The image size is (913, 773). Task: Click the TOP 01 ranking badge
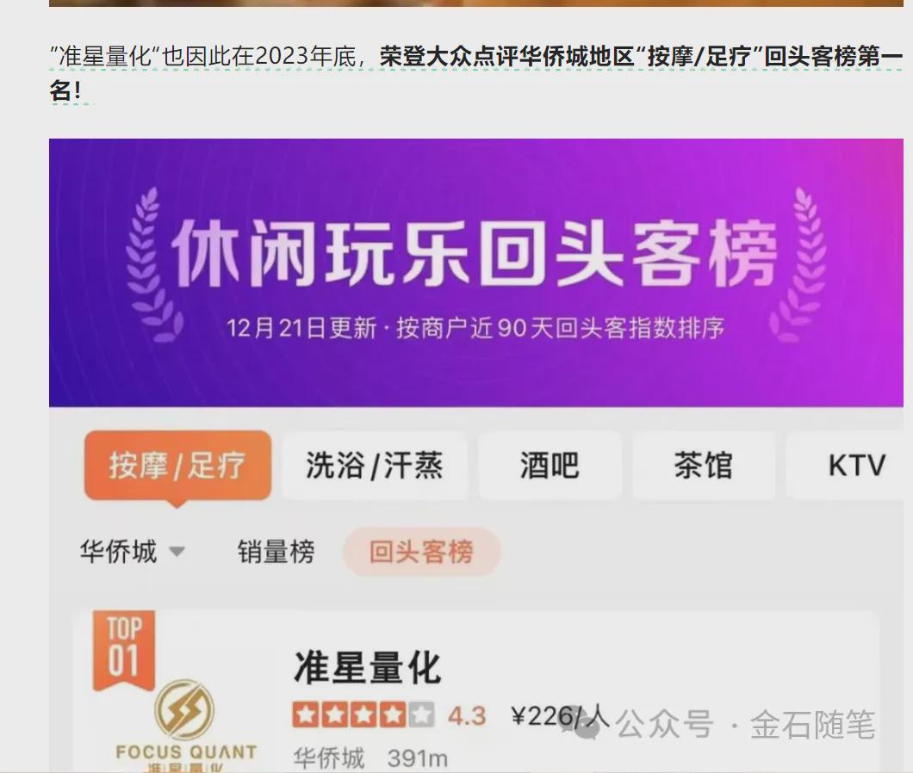(x=123, y=650)
